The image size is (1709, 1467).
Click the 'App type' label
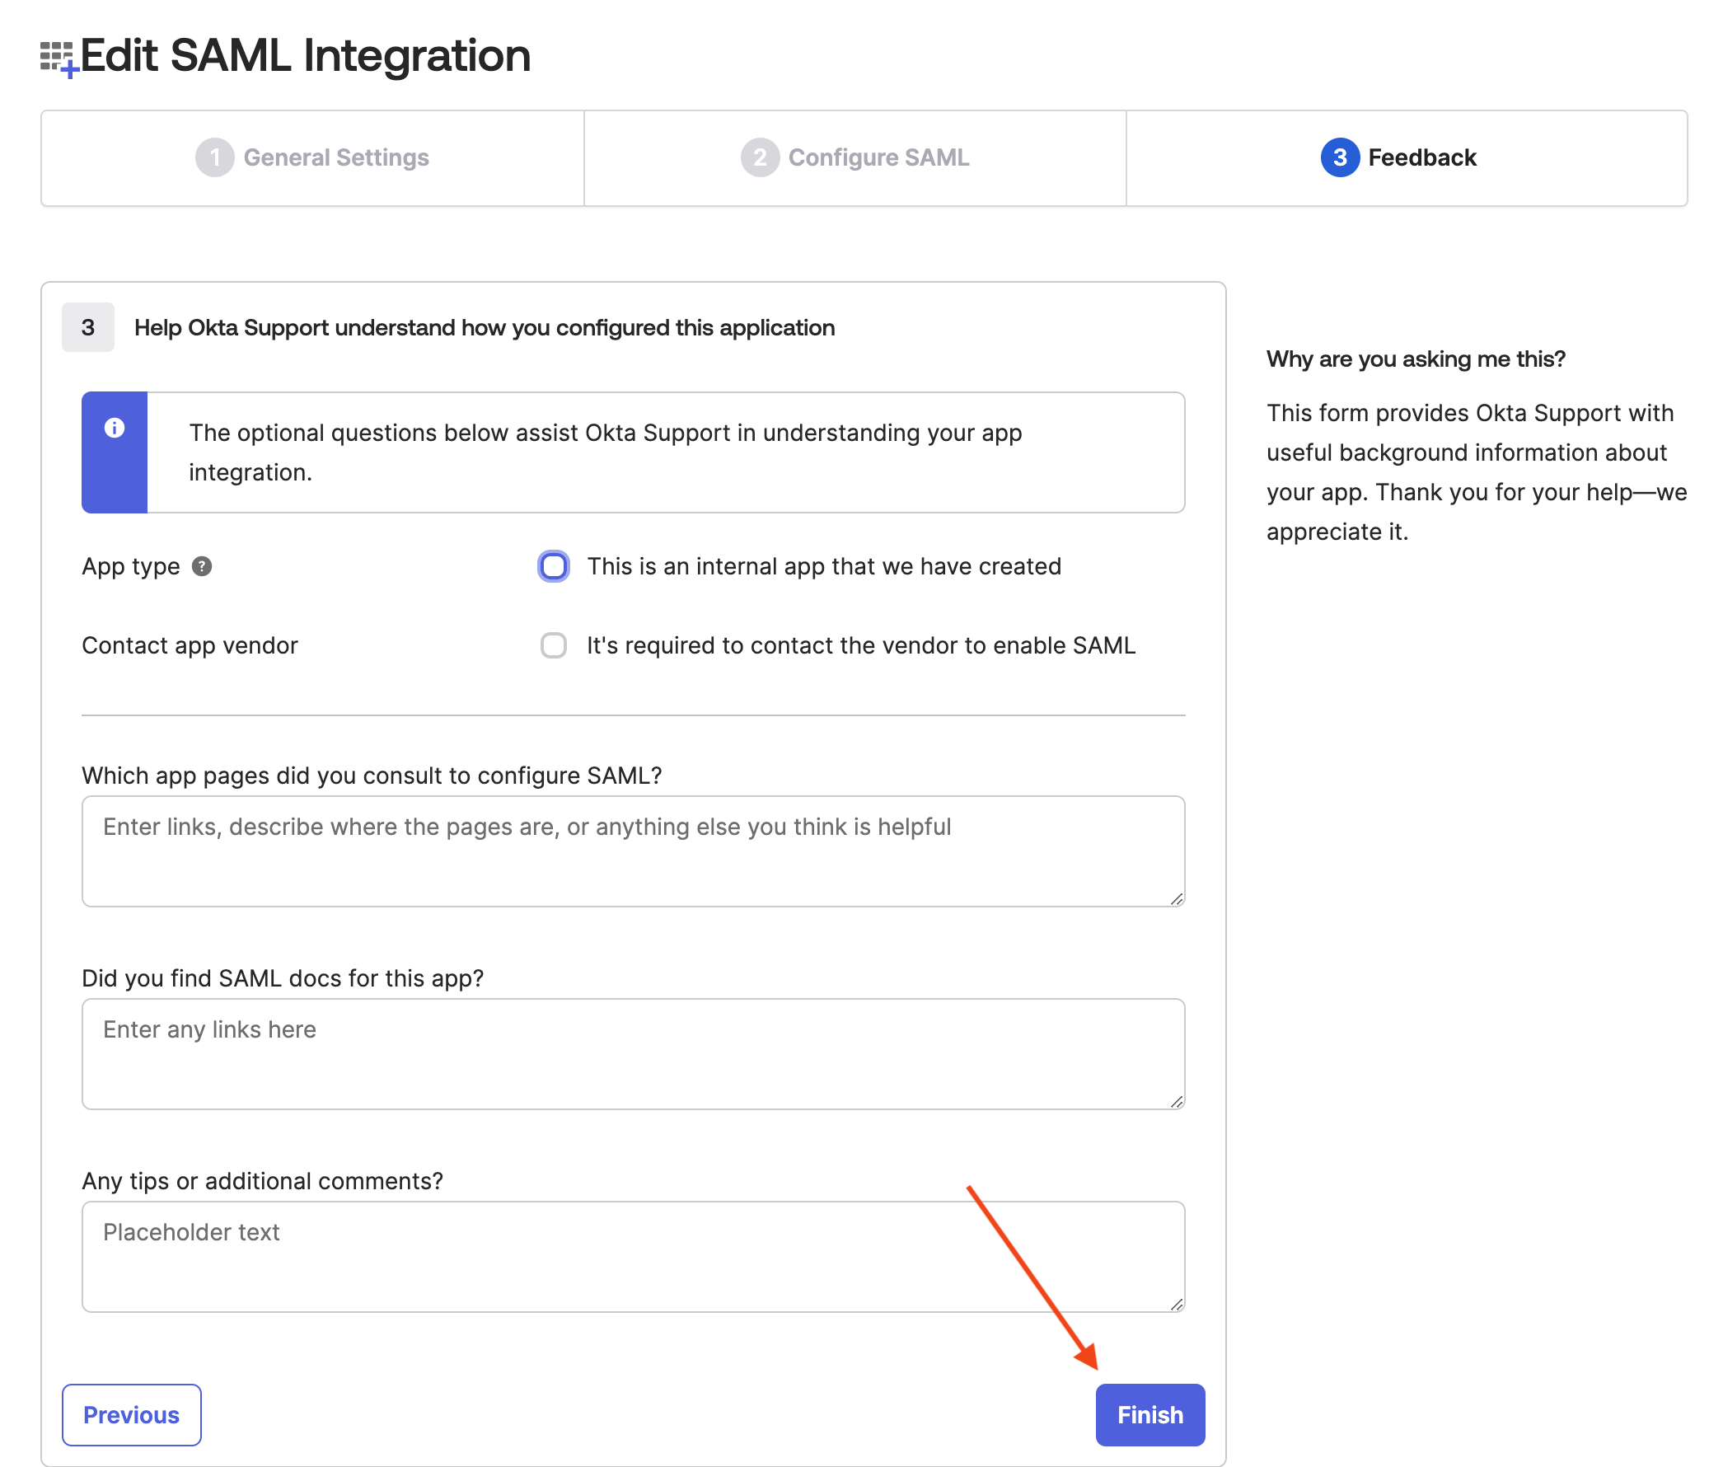(x=131, y=567)
